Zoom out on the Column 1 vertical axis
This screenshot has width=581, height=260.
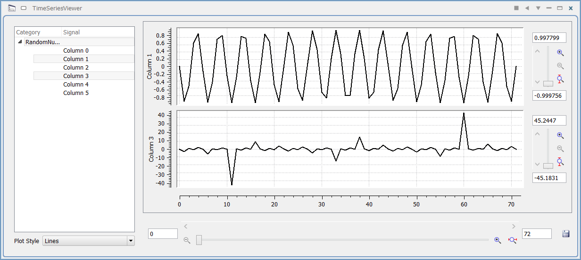560,66
